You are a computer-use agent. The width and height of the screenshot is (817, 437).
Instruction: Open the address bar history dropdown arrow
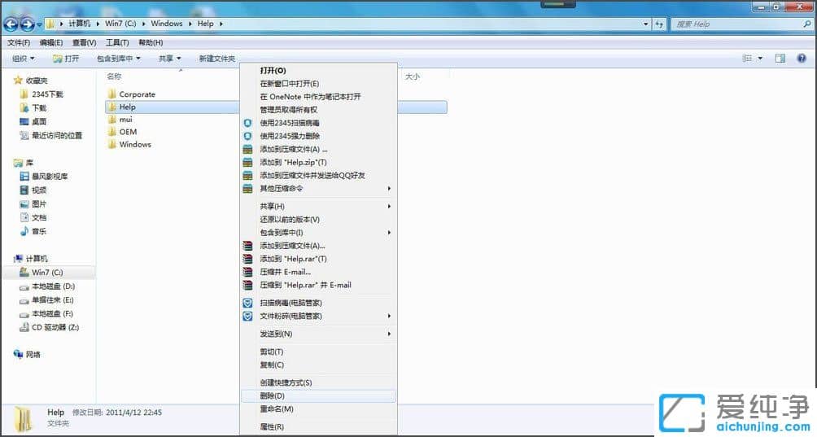pyautogui.click(x=646, y=24)
